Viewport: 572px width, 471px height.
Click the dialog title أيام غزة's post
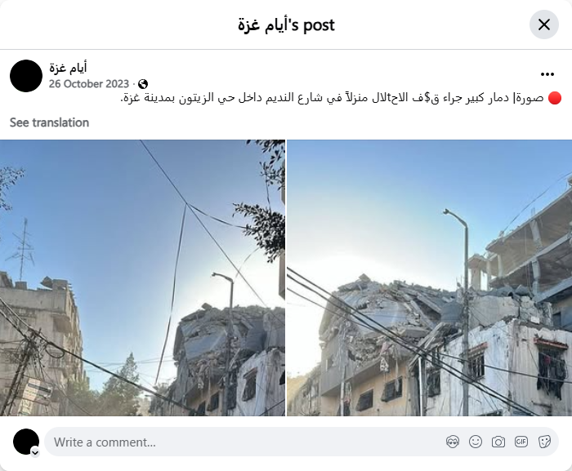coord(286,24)
